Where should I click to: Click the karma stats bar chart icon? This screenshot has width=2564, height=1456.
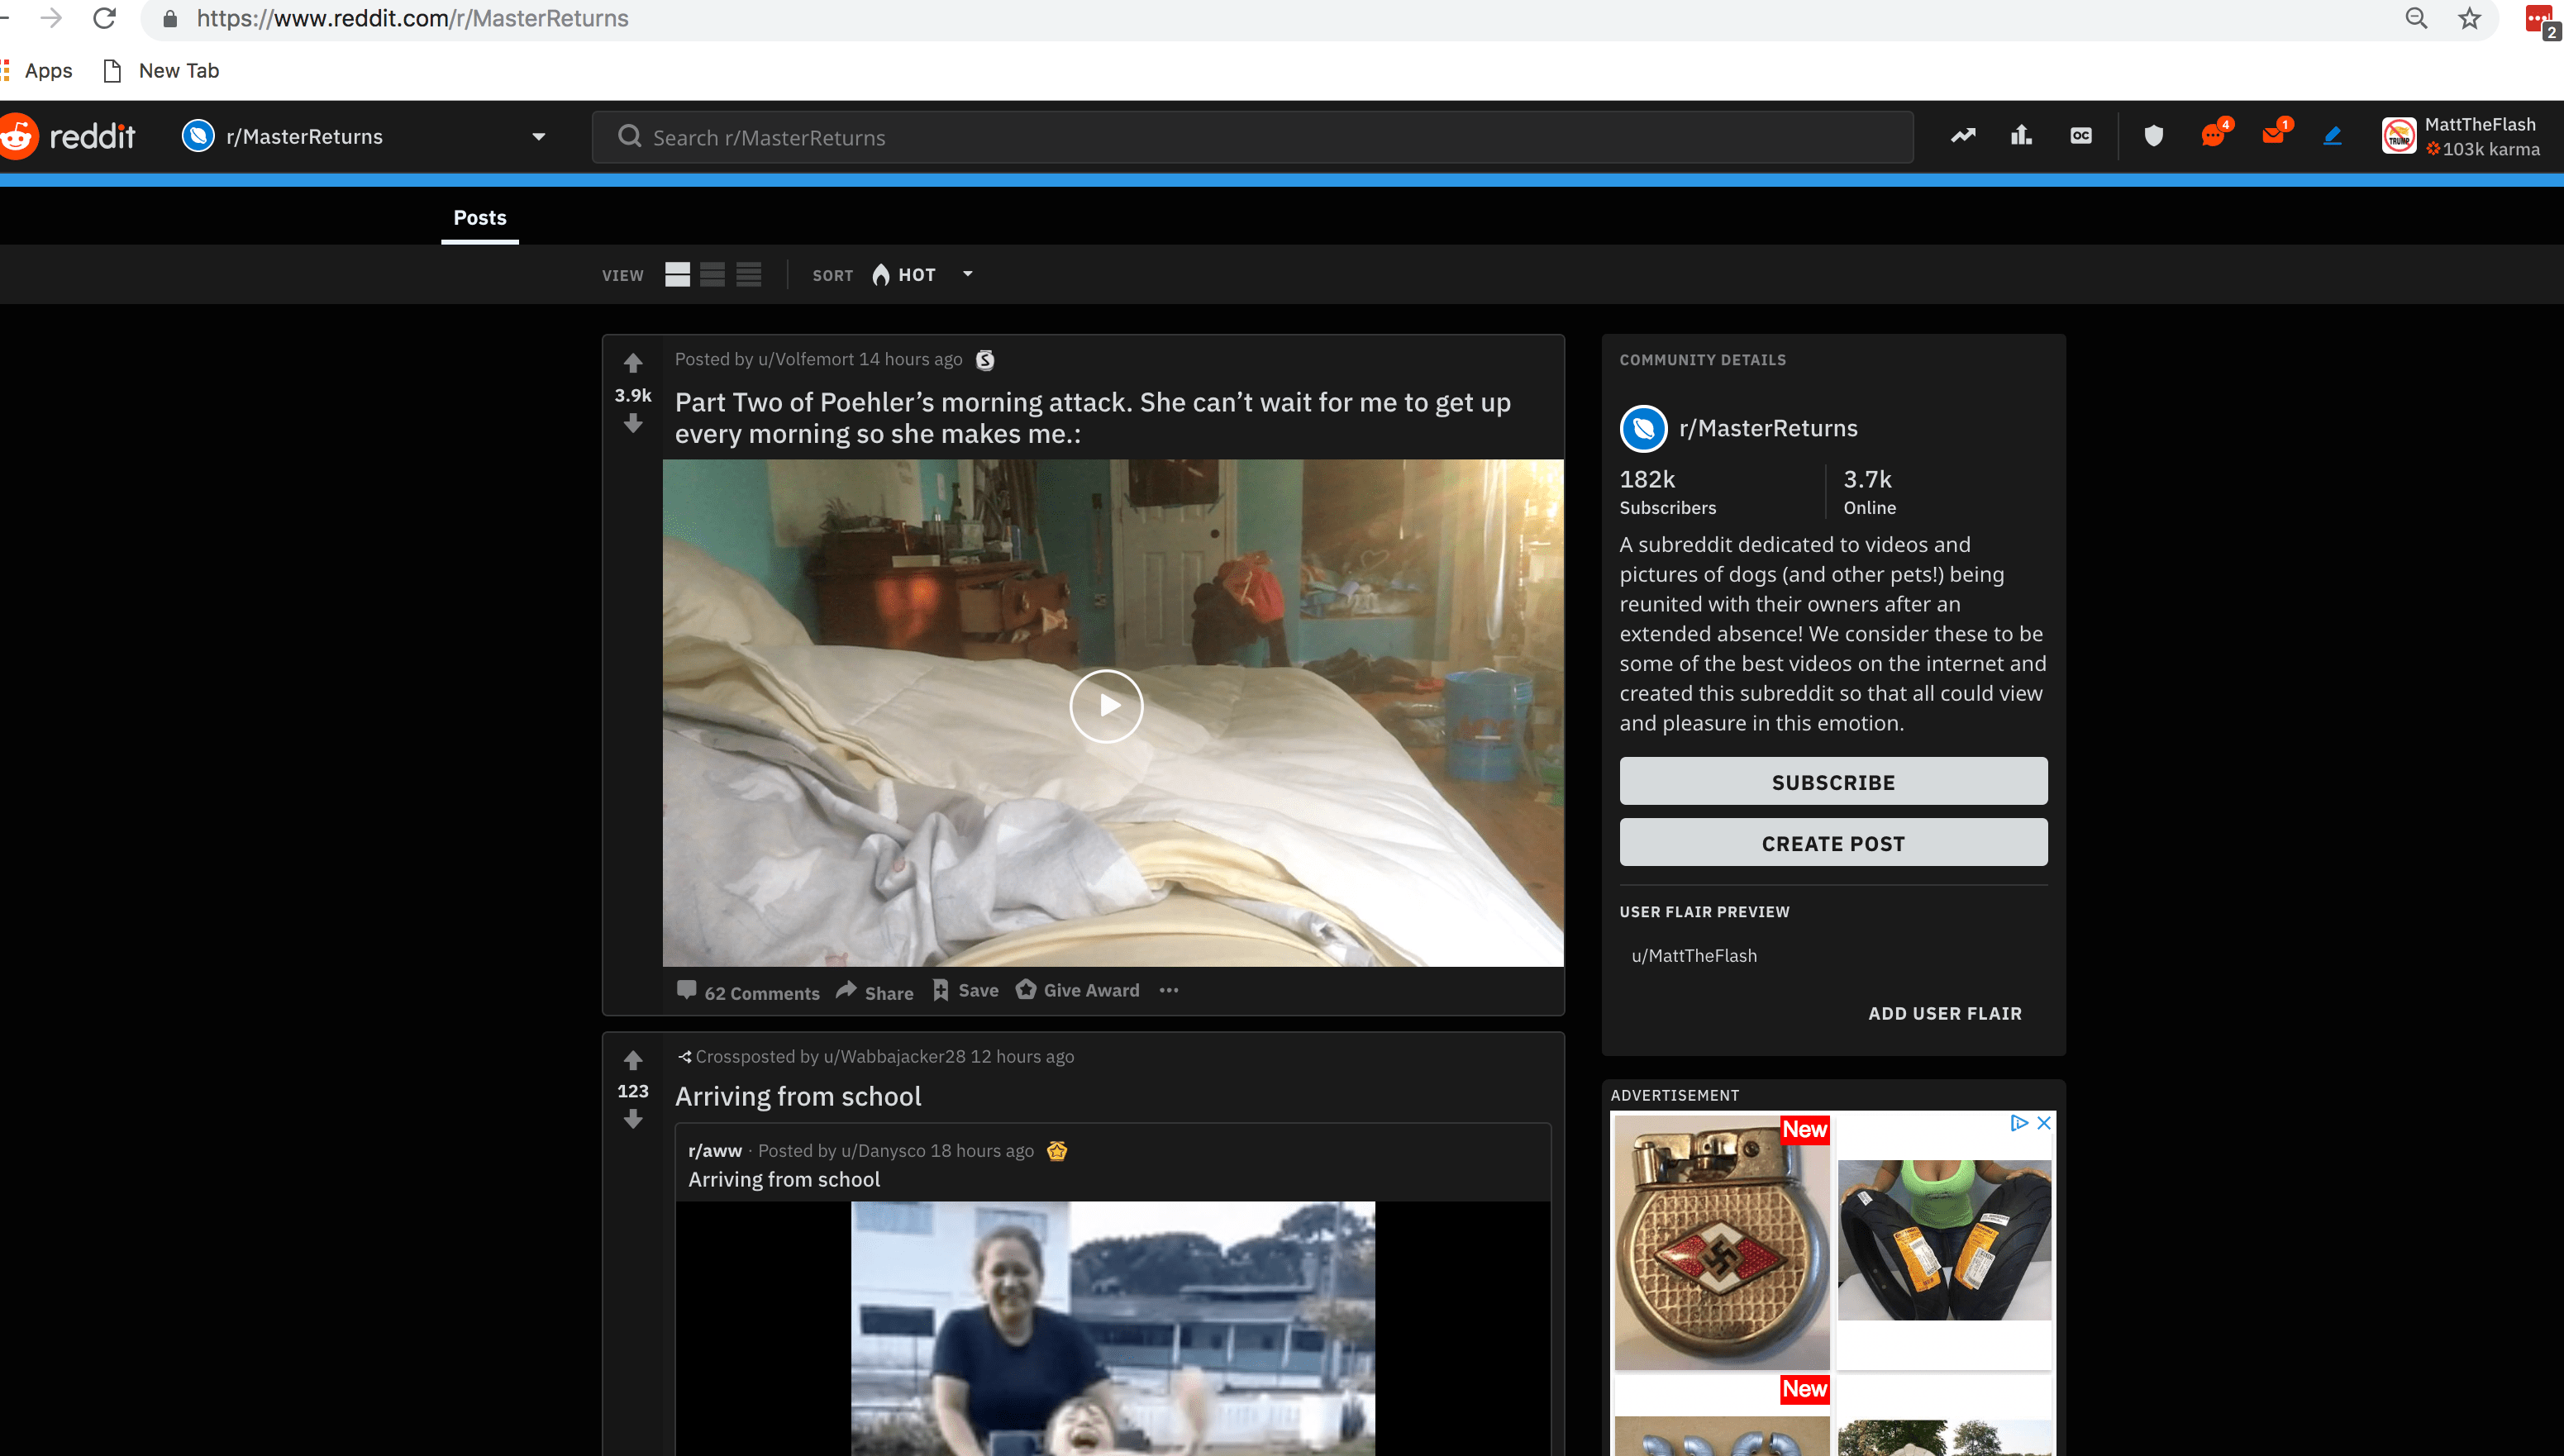(2020, 135)
